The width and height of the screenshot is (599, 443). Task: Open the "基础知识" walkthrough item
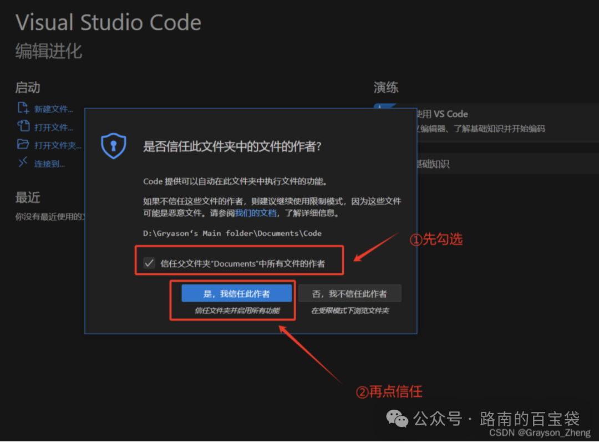[507, 164]
